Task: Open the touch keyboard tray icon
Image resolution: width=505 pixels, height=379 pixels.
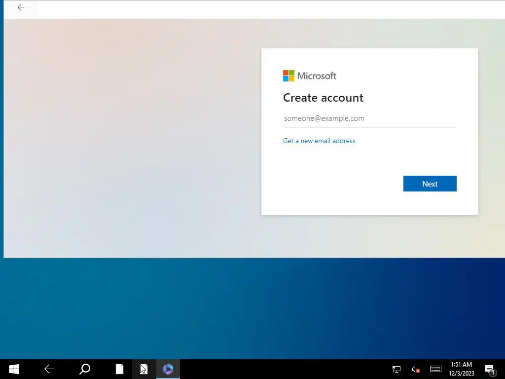Action: 435,369
